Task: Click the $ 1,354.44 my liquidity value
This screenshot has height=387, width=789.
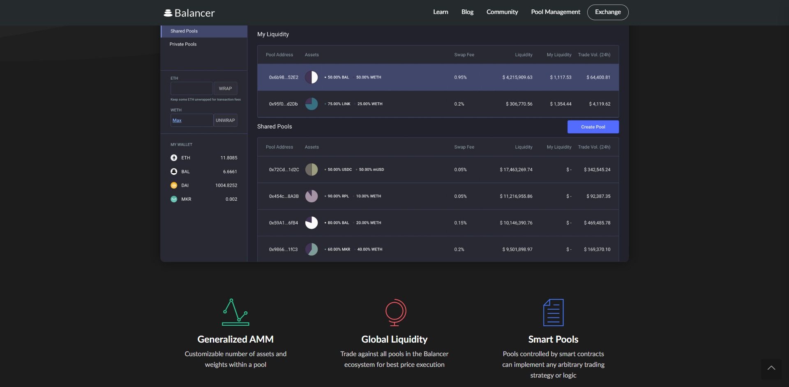Action: (x=561, y=104)
